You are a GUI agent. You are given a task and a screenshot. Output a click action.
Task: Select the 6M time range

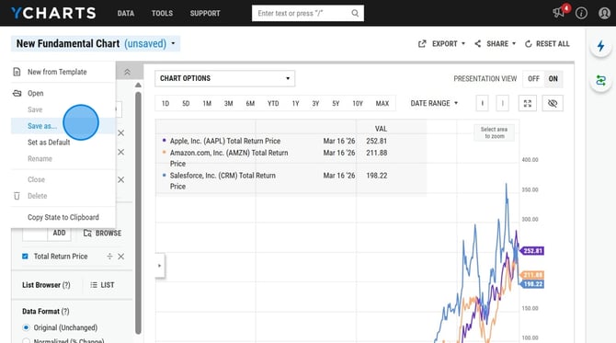coord(250,103)
